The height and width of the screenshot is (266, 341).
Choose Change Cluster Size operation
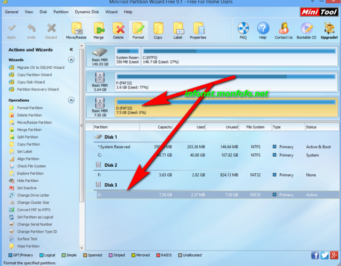click(33, 203)
